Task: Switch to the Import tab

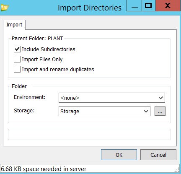Action: click(x=14, y=25)
